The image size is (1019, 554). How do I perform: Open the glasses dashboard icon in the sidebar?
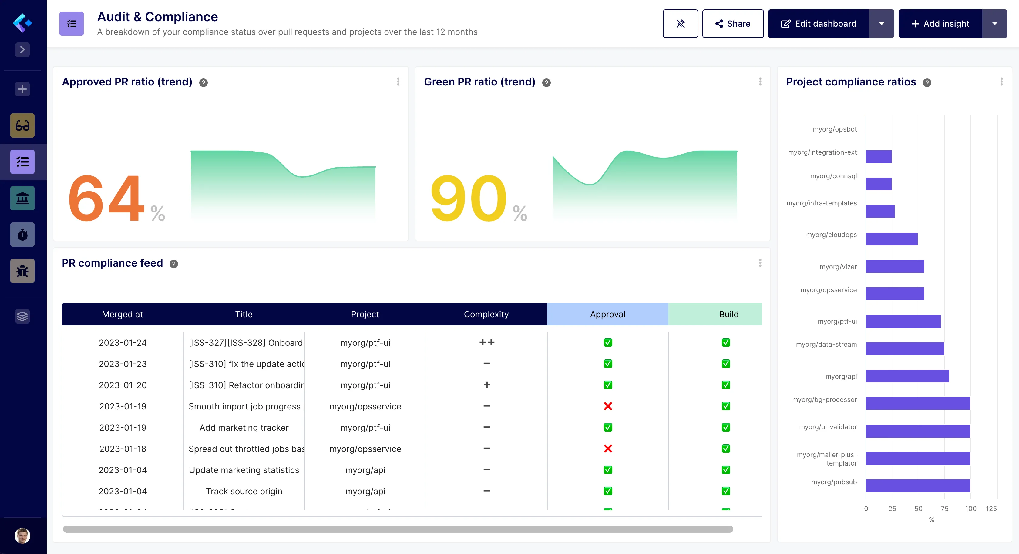22,125
